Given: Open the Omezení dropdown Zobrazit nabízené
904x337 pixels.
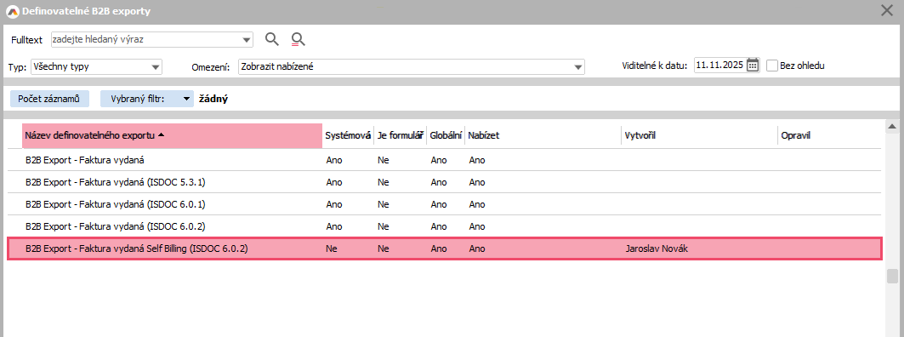Looking at the screenshot, I should [x=412, y=66].
